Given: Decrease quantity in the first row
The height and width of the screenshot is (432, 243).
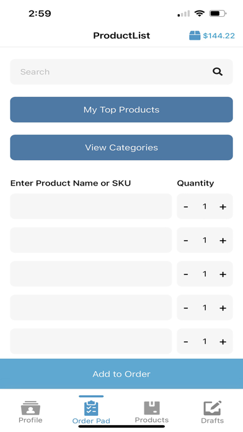Looking at the screenshot, I should [186, 207].
